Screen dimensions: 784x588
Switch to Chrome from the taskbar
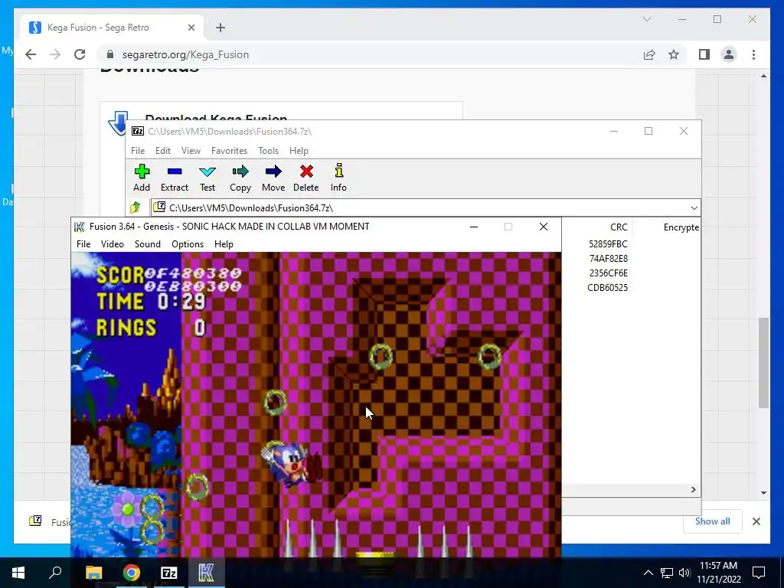click(x=132, y=573)
